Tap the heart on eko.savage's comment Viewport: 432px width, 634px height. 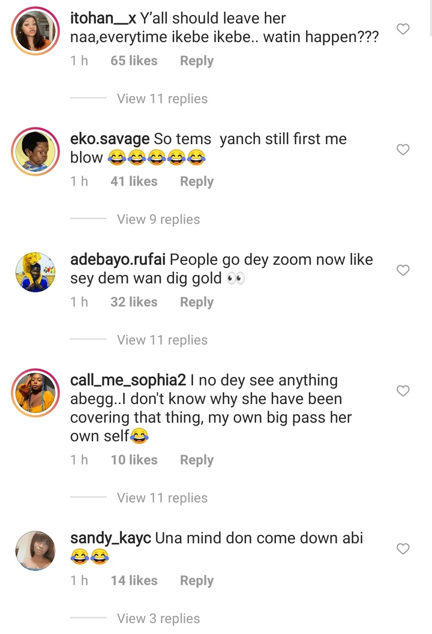404,149
